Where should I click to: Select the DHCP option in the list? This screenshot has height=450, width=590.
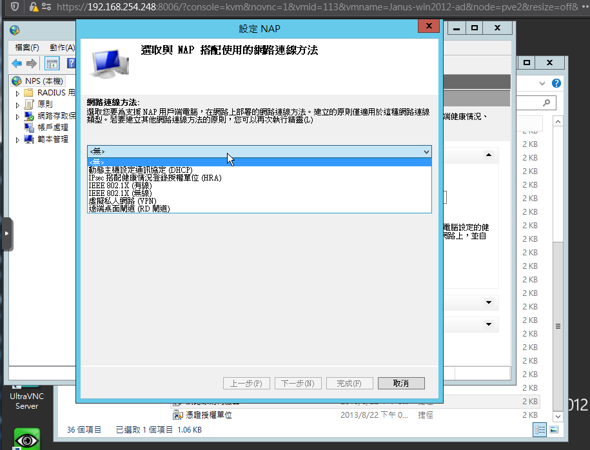tap(140, 170)
